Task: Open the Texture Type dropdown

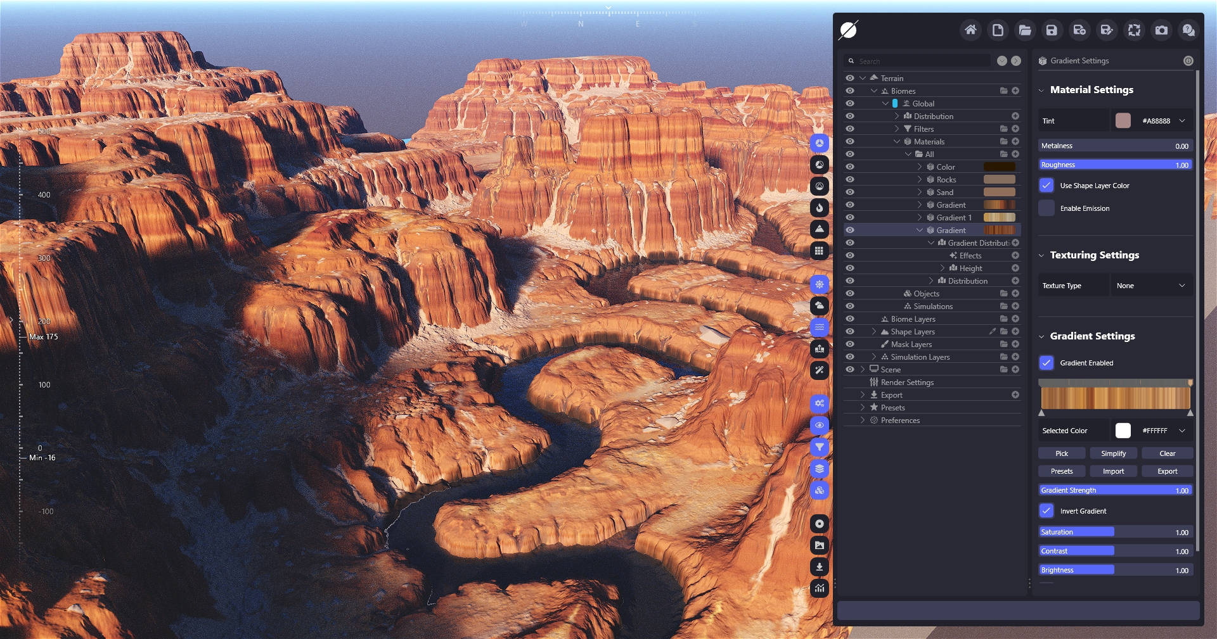Action: tap(1151, 286)
